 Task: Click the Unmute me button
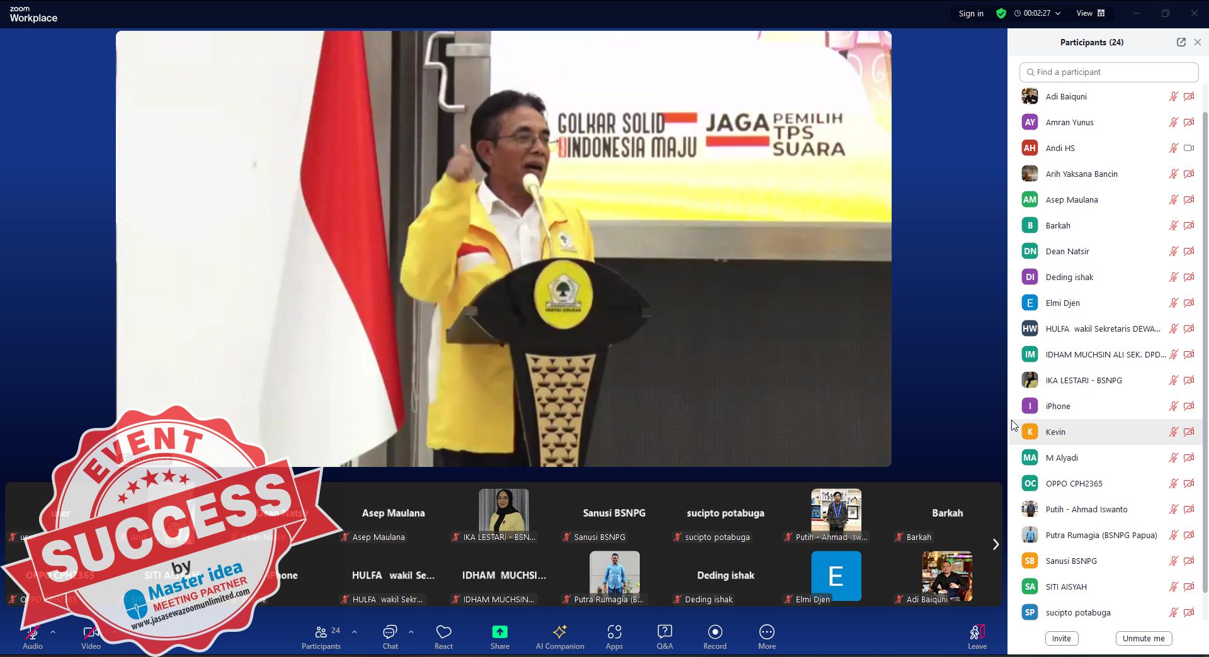click(1144, 639)
